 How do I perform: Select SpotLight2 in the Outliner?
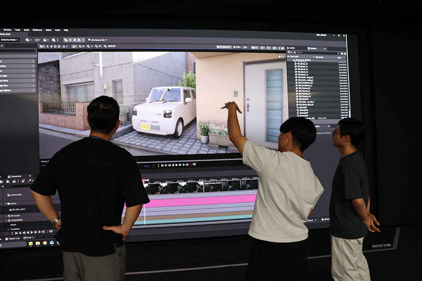pyautogui.click(x=303, y=110)
